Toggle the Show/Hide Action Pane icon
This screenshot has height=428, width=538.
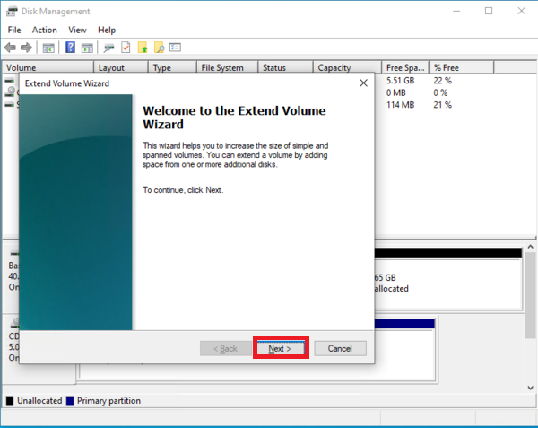88,48
